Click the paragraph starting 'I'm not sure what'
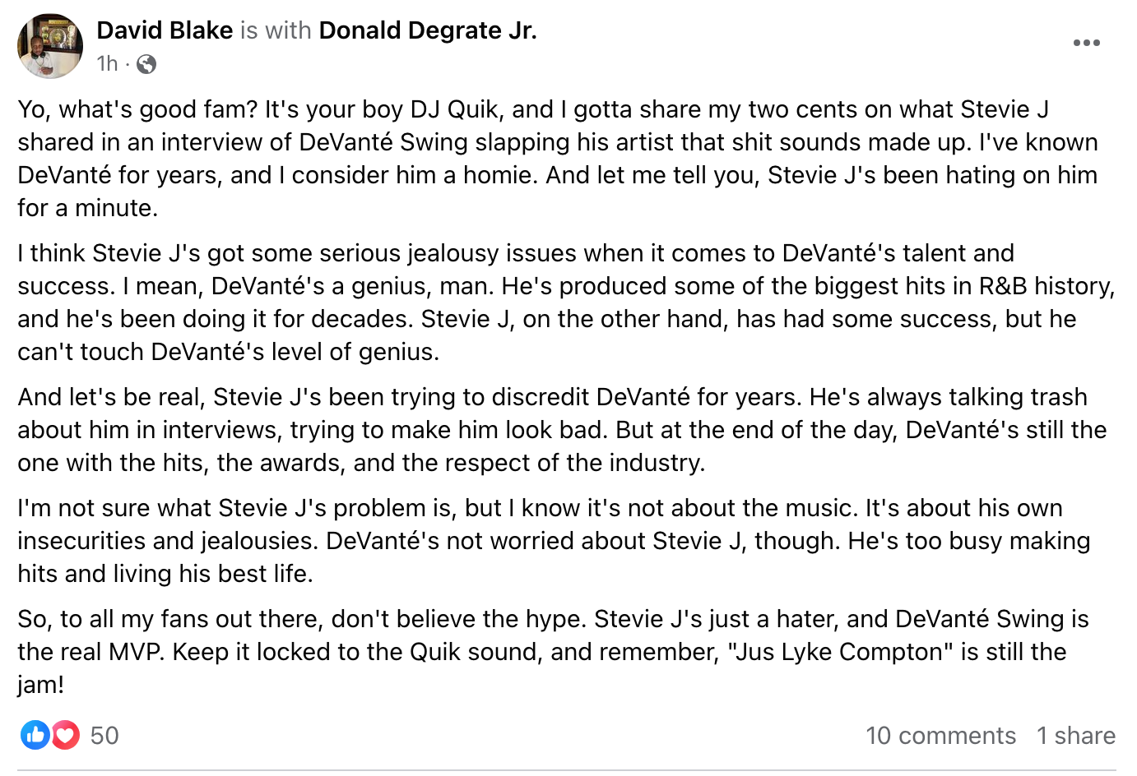The height and width of the screenshot is (776, 1137). tap(554, 541)
